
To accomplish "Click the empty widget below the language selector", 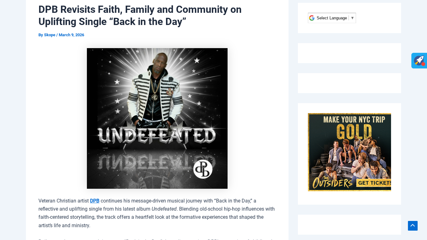I will coord(349,53).
